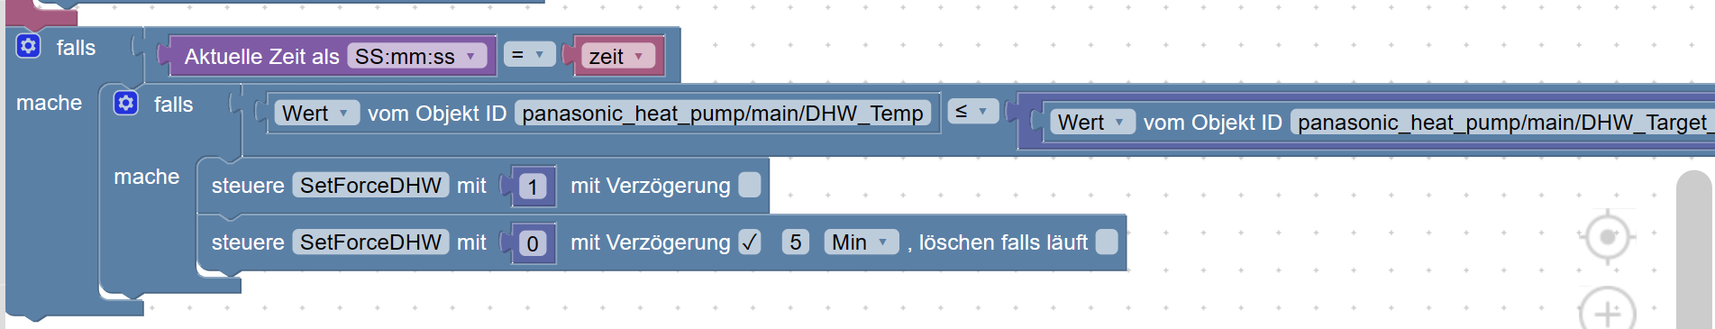The width and height of the screenshot is (1715, 329).
Task: Open the SS:mm:ss time format dropdown
Action: tap(416, 56)
